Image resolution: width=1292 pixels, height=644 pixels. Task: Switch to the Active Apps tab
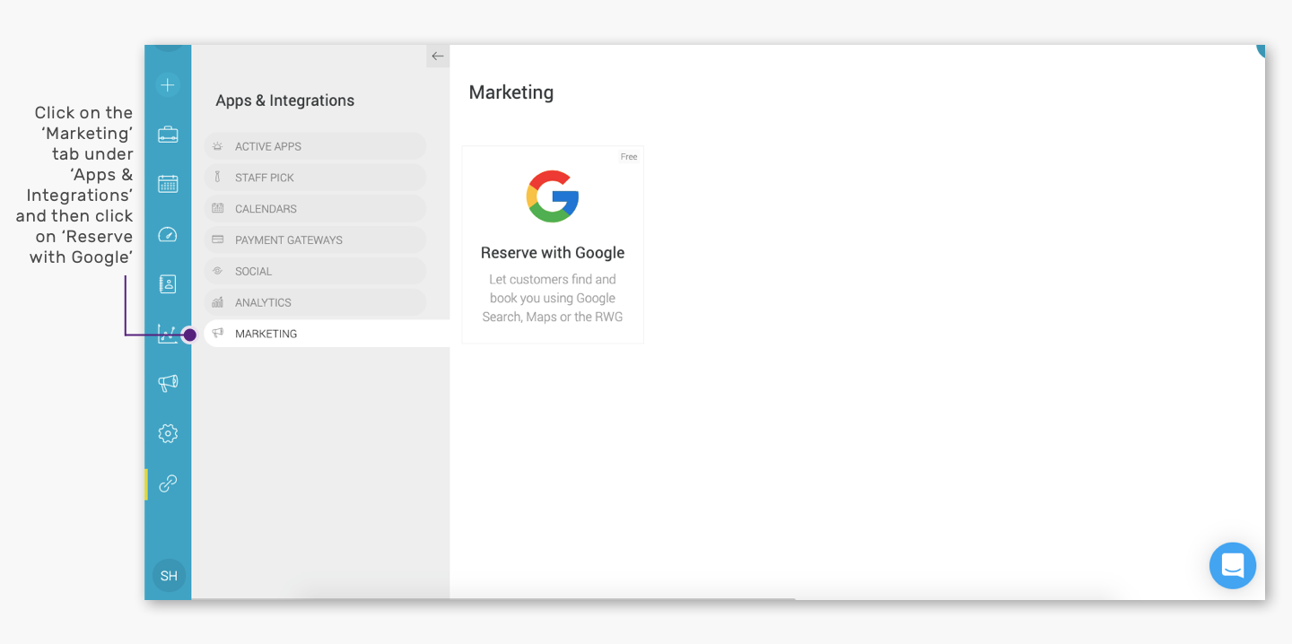[315, 146]
